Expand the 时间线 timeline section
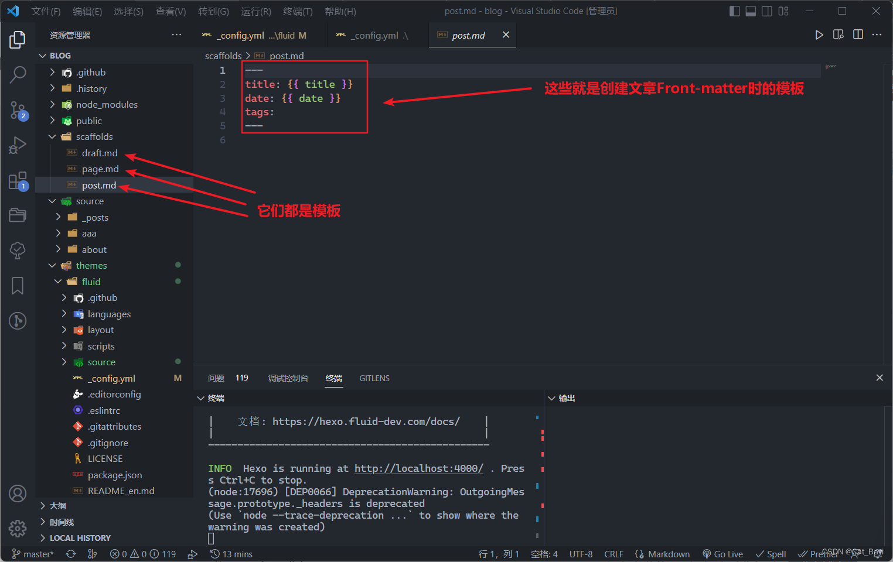 (x=114, y=522)
